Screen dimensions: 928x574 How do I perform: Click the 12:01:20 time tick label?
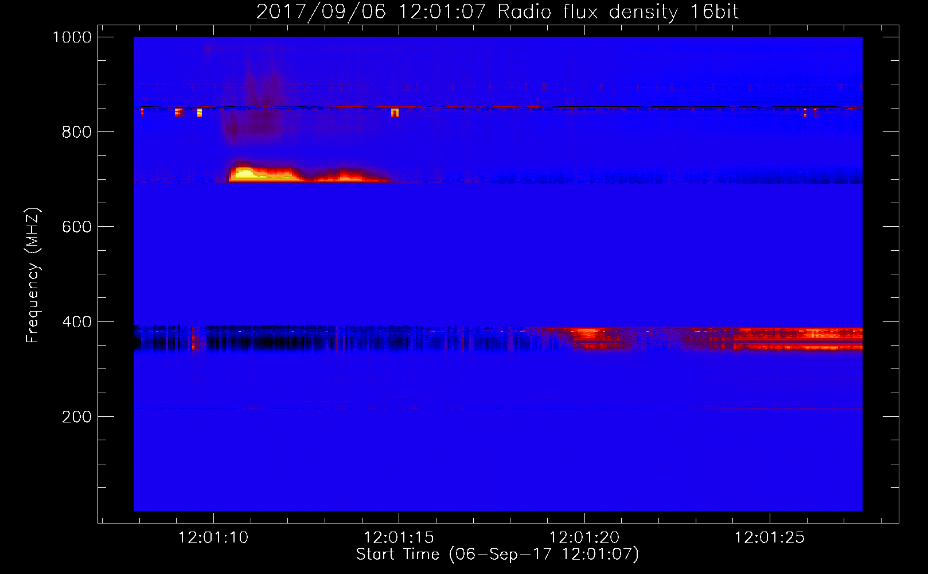(x=584, y=538)
